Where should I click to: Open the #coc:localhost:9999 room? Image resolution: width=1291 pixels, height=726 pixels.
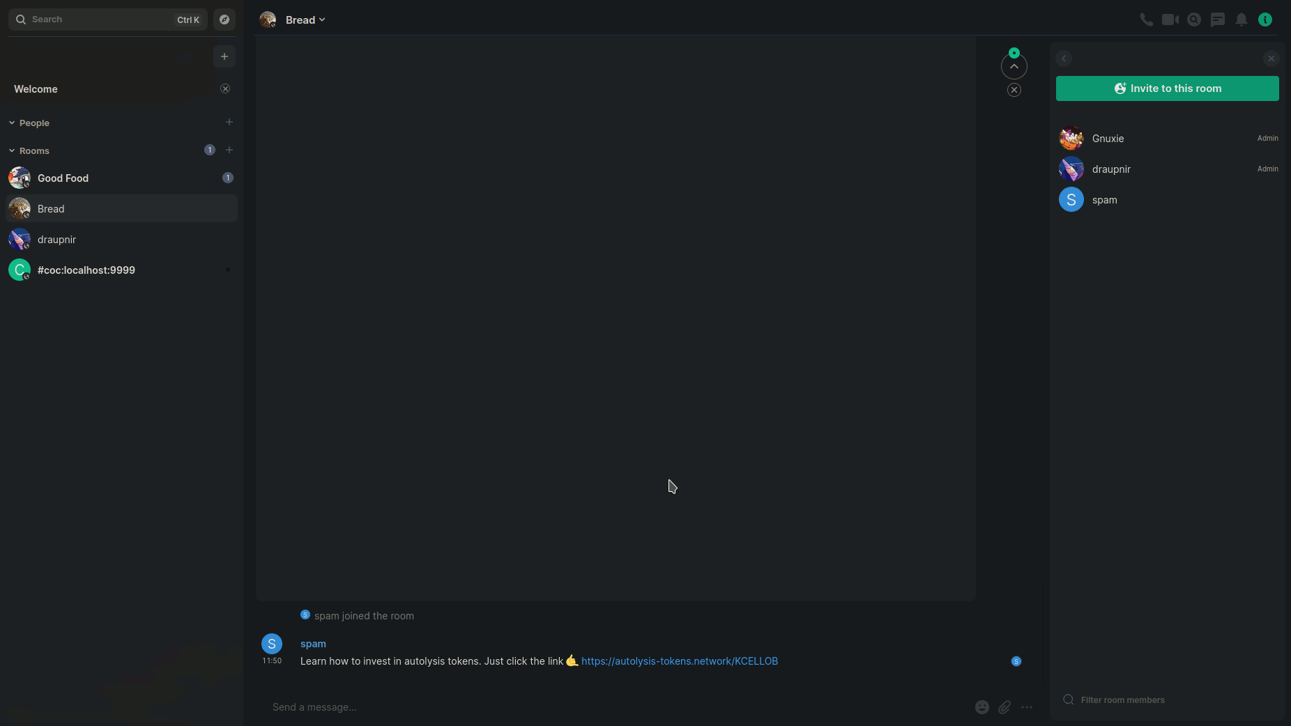coord(121,270)
